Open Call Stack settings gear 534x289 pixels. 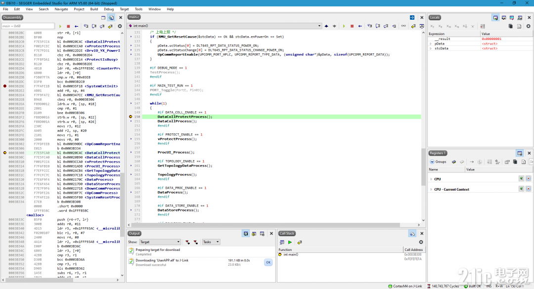tap(421, 242)
